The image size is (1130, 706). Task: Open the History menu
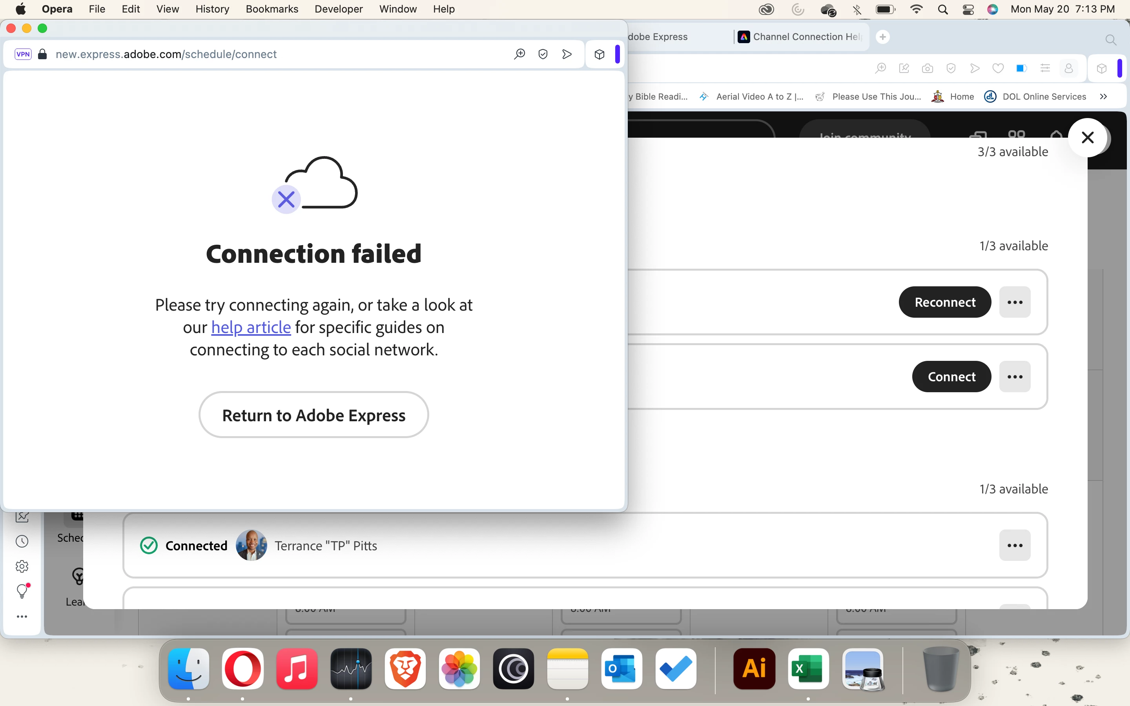(x=212, y=9)
